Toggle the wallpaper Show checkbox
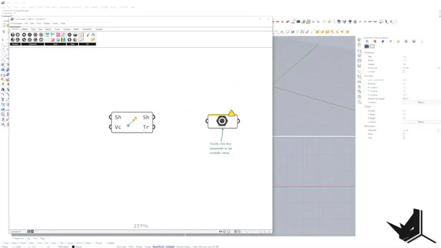441x248 pixels. [404, 134]
